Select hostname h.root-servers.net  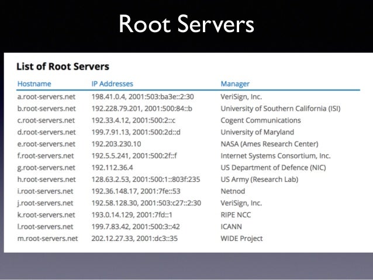(46, 179)
